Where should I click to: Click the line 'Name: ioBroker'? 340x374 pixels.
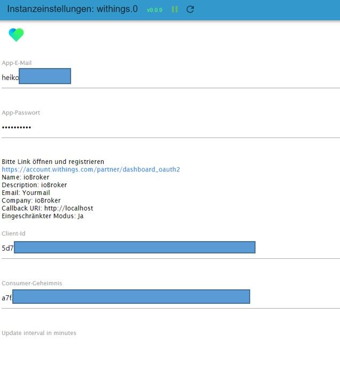tap(26, 177)
